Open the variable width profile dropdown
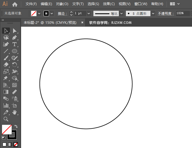The image size is (192, 148). click(121, 14)
